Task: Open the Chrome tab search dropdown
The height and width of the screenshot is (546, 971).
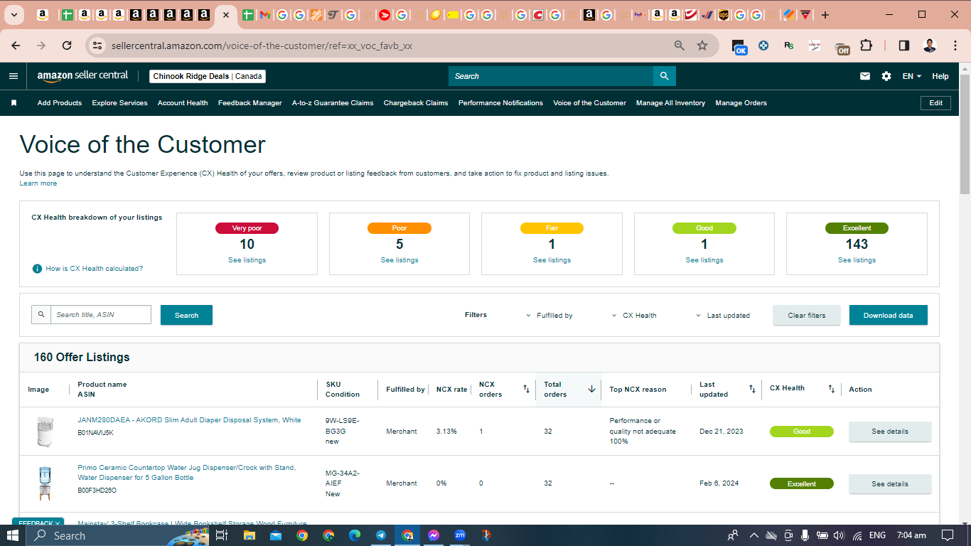Action: tap(14, 15)
